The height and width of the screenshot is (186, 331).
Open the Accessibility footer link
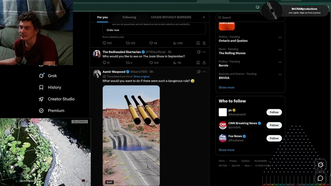tap(261, 161)
